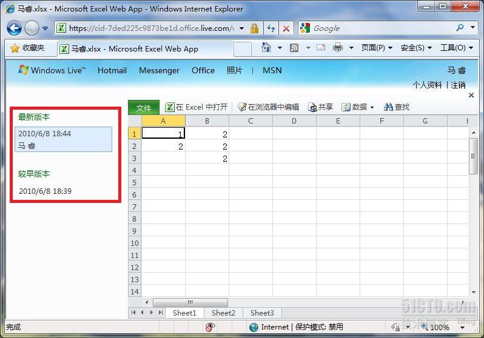Open the green 文件 file tab

click(144, 107)
